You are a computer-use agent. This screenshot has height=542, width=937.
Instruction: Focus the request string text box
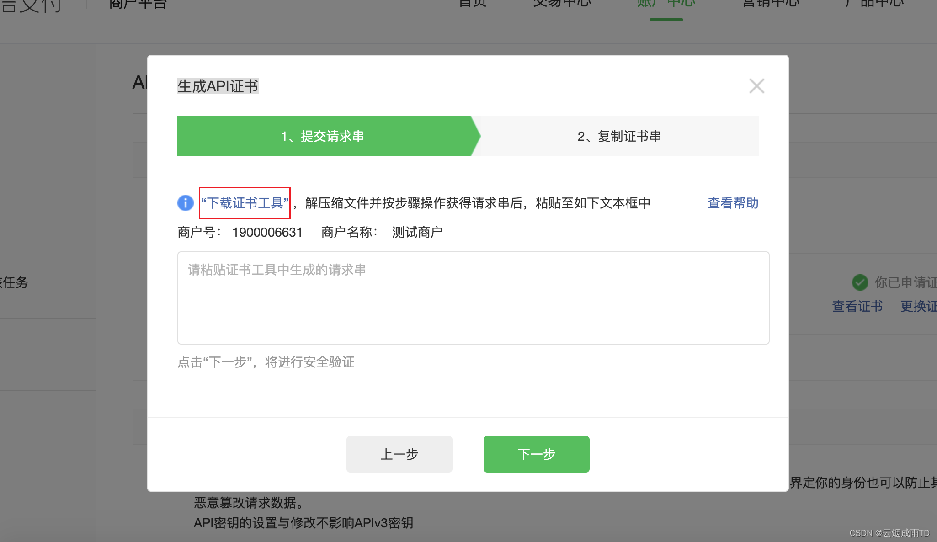point(473,298)
